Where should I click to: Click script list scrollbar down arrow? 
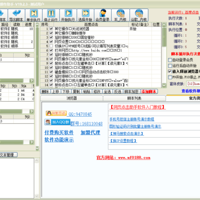point(164,85)
